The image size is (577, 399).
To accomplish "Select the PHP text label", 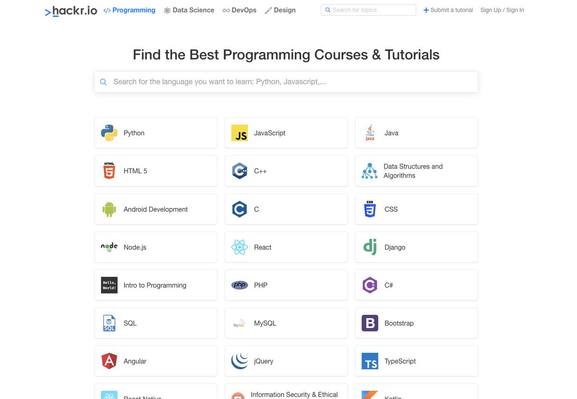I will pos(261,285).
